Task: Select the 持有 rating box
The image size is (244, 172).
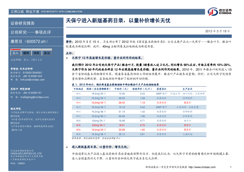Action: [36, 53]
